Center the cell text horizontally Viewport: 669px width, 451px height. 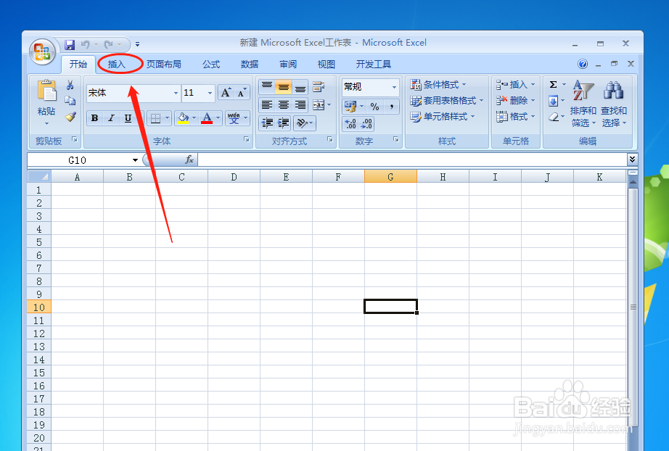pyautogui.click(x=283, y=105)
